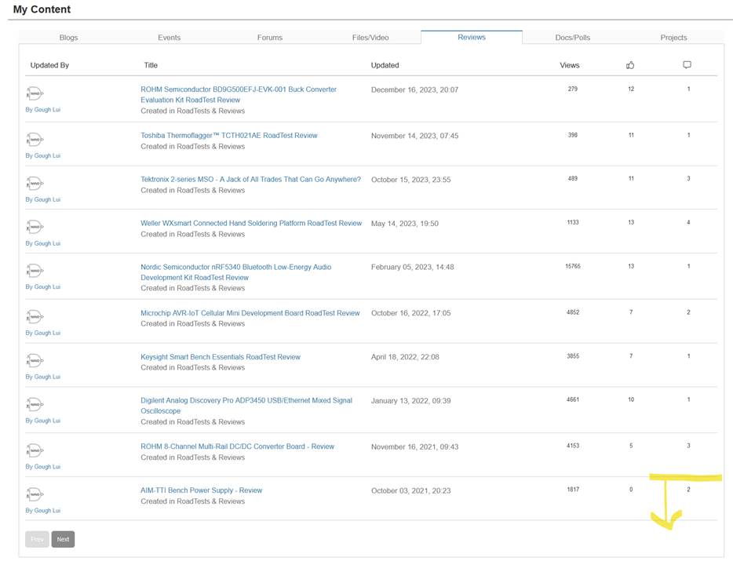Open avatar in Tektronix 2-series MSO row
The image size is (733, 565).
click(35, 183)
